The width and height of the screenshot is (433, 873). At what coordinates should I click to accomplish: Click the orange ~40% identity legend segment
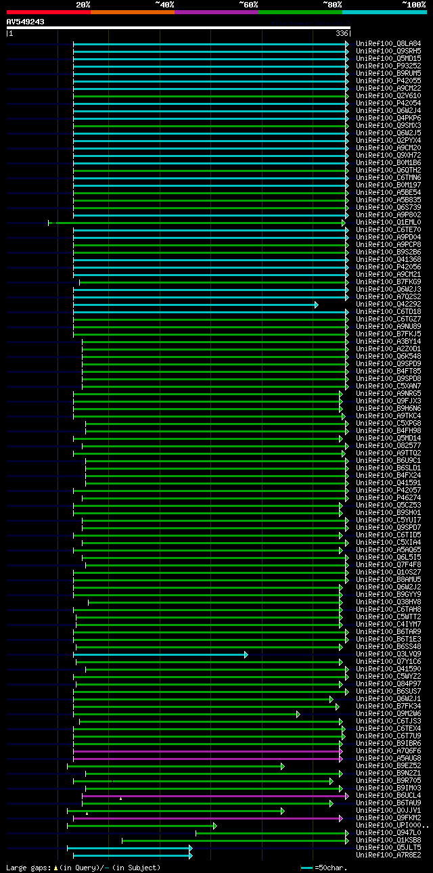tap(132, 12)
